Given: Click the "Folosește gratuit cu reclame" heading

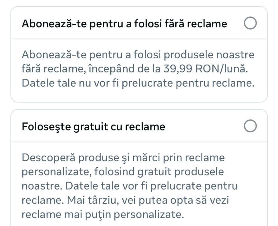Looking at the screenshot, I should coord(93,127).
